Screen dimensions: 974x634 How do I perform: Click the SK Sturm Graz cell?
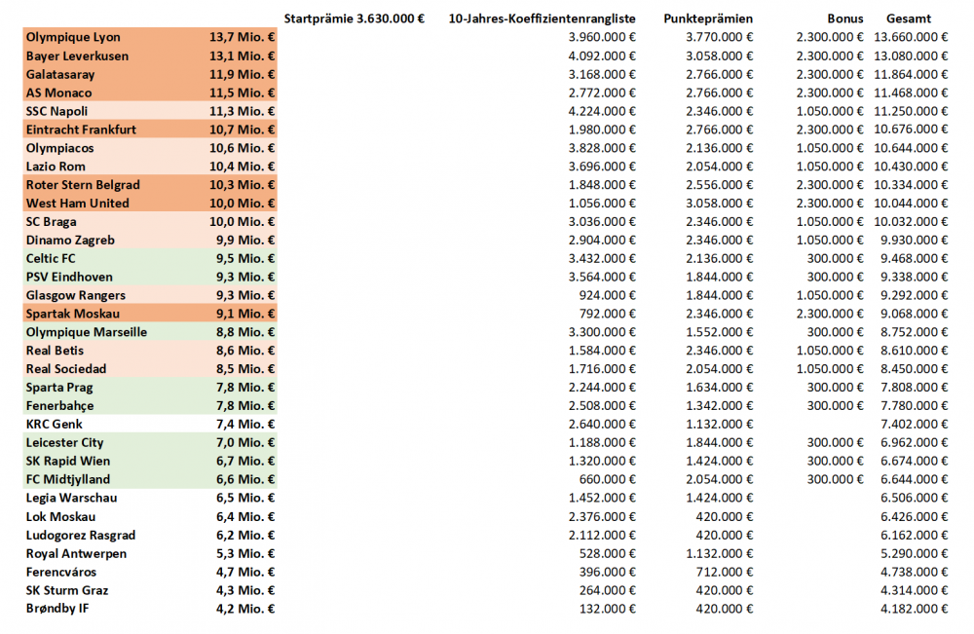click(67, 590)
